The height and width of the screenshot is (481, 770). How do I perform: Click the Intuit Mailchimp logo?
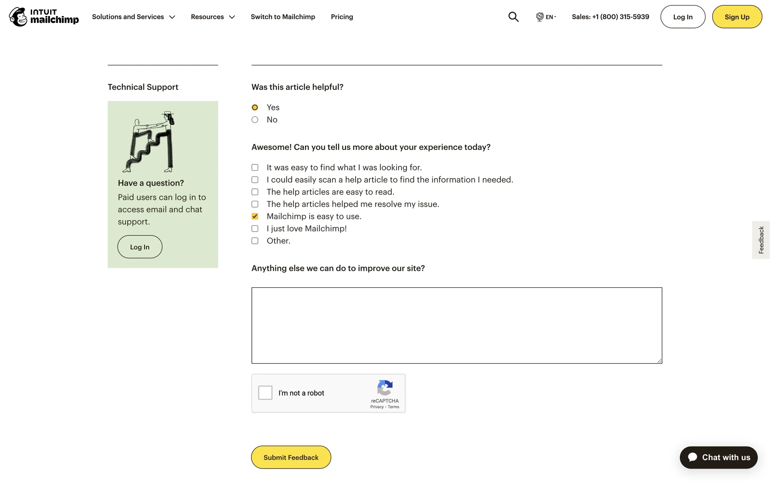pyautogui.click(x=44, y=16)
